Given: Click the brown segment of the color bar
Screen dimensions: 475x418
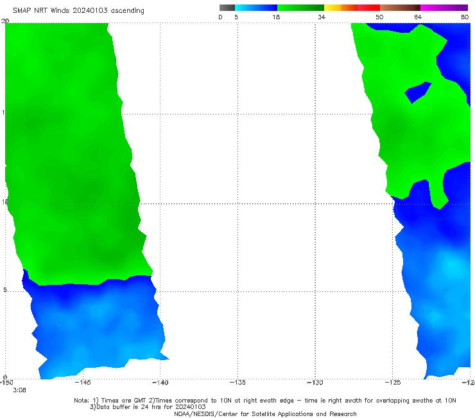Looking at the screenshot, I should click(x=400, y=8).
